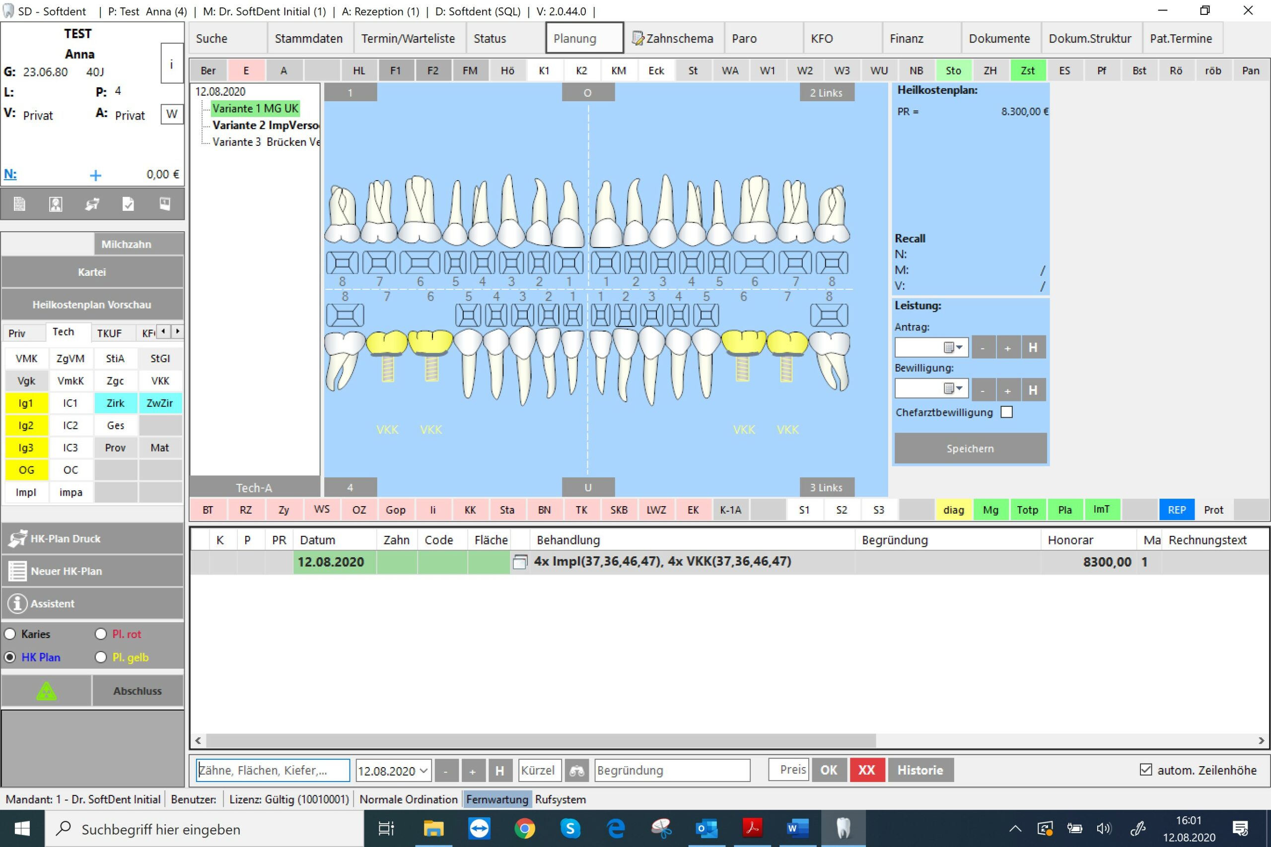The image size is (1271, 847).
Task: Tick the Chefarztbewilligung checkbox
Action: (x=1006, y=412)
